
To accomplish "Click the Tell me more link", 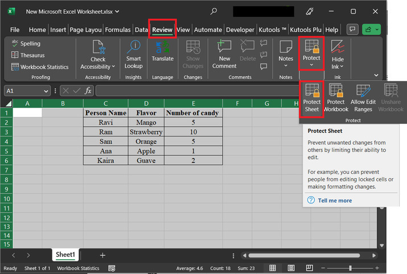I will [335, 200].
